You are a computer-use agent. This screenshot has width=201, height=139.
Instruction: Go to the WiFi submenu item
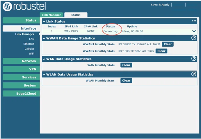tap(31, 54)
